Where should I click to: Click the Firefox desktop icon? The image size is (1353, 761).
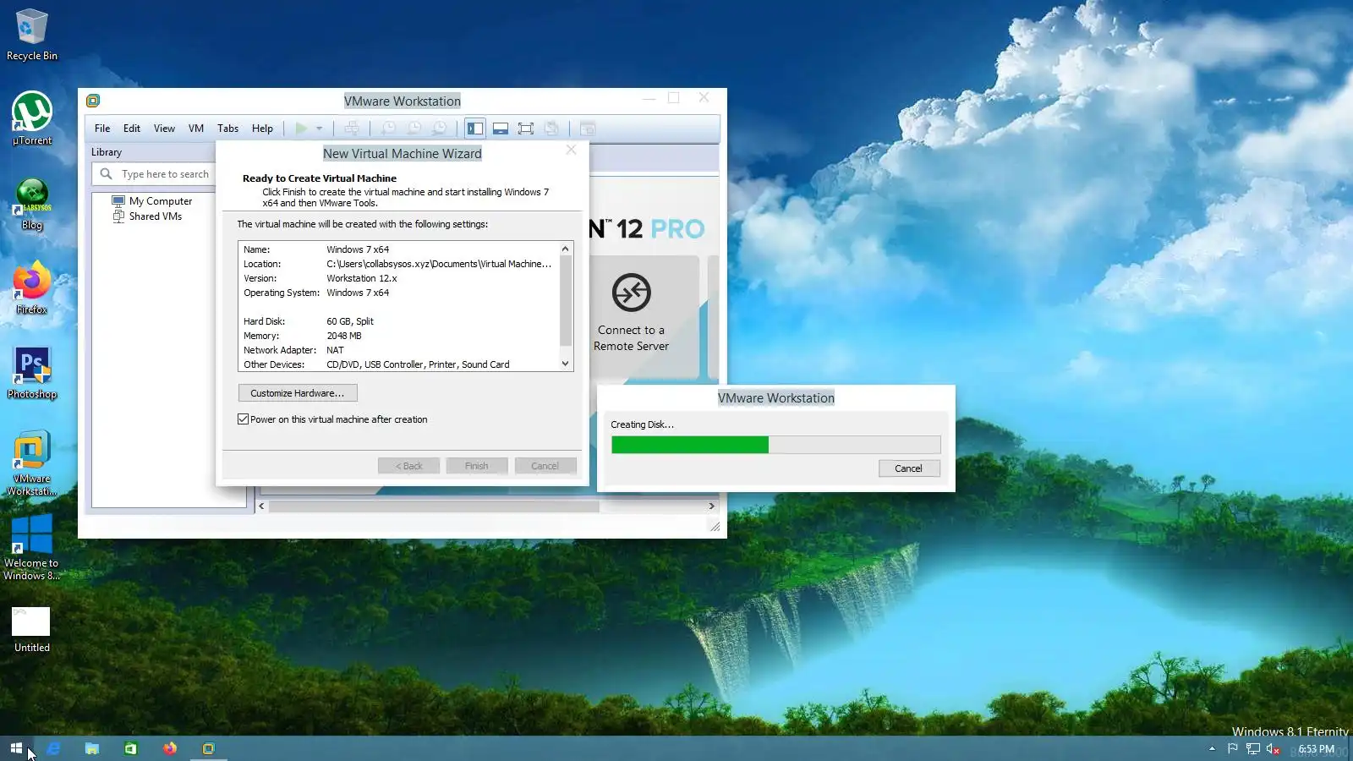32,288
